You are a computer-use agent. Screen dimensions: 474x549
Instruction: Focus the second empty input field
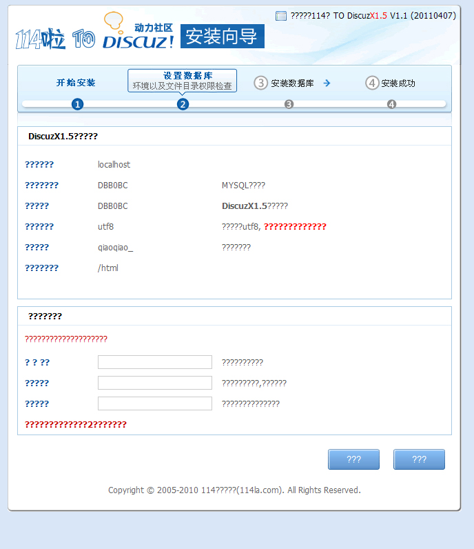tap(155, 383)
